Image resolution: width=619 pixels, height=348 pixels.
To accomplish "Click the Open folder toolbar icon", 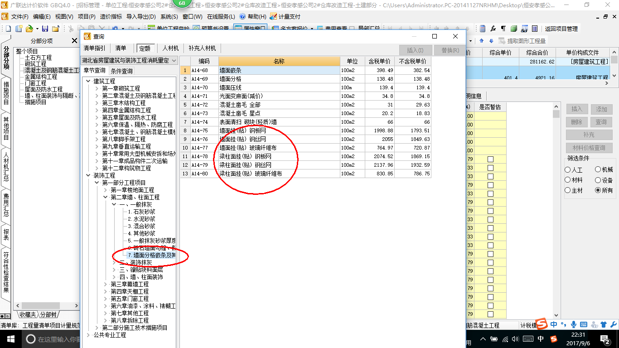I will [29, 29].
